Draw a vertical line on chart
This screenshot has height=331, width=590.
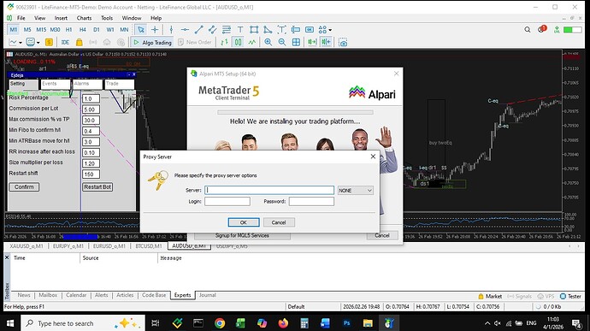171,29
